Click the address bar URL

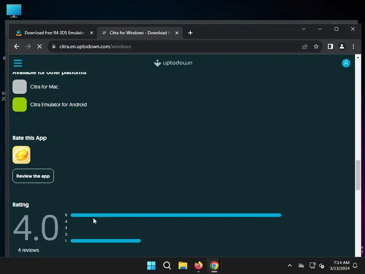pyautogui.click(x=95, y=47)
